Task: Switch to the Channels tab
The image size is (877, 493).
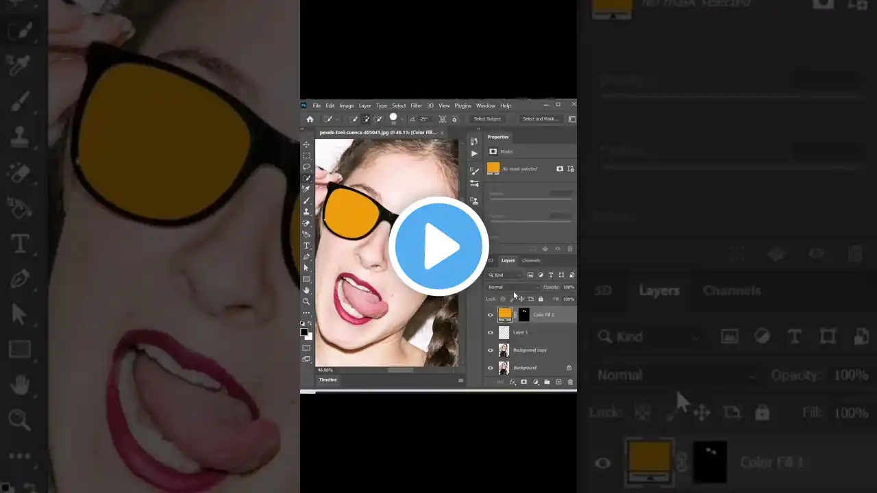Action: (531, 261)
